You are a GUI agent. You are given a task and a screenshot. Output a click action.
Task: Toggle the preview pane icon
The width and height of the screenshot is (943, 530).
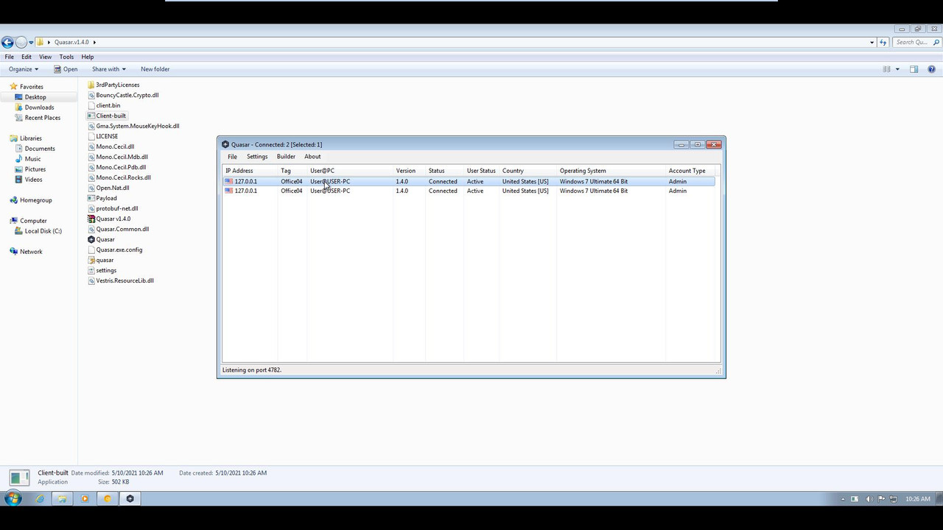click(x=914, y=69)
